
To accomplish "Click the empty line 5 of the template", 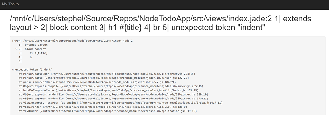I will pyautogui.click(x=20, y=61).
